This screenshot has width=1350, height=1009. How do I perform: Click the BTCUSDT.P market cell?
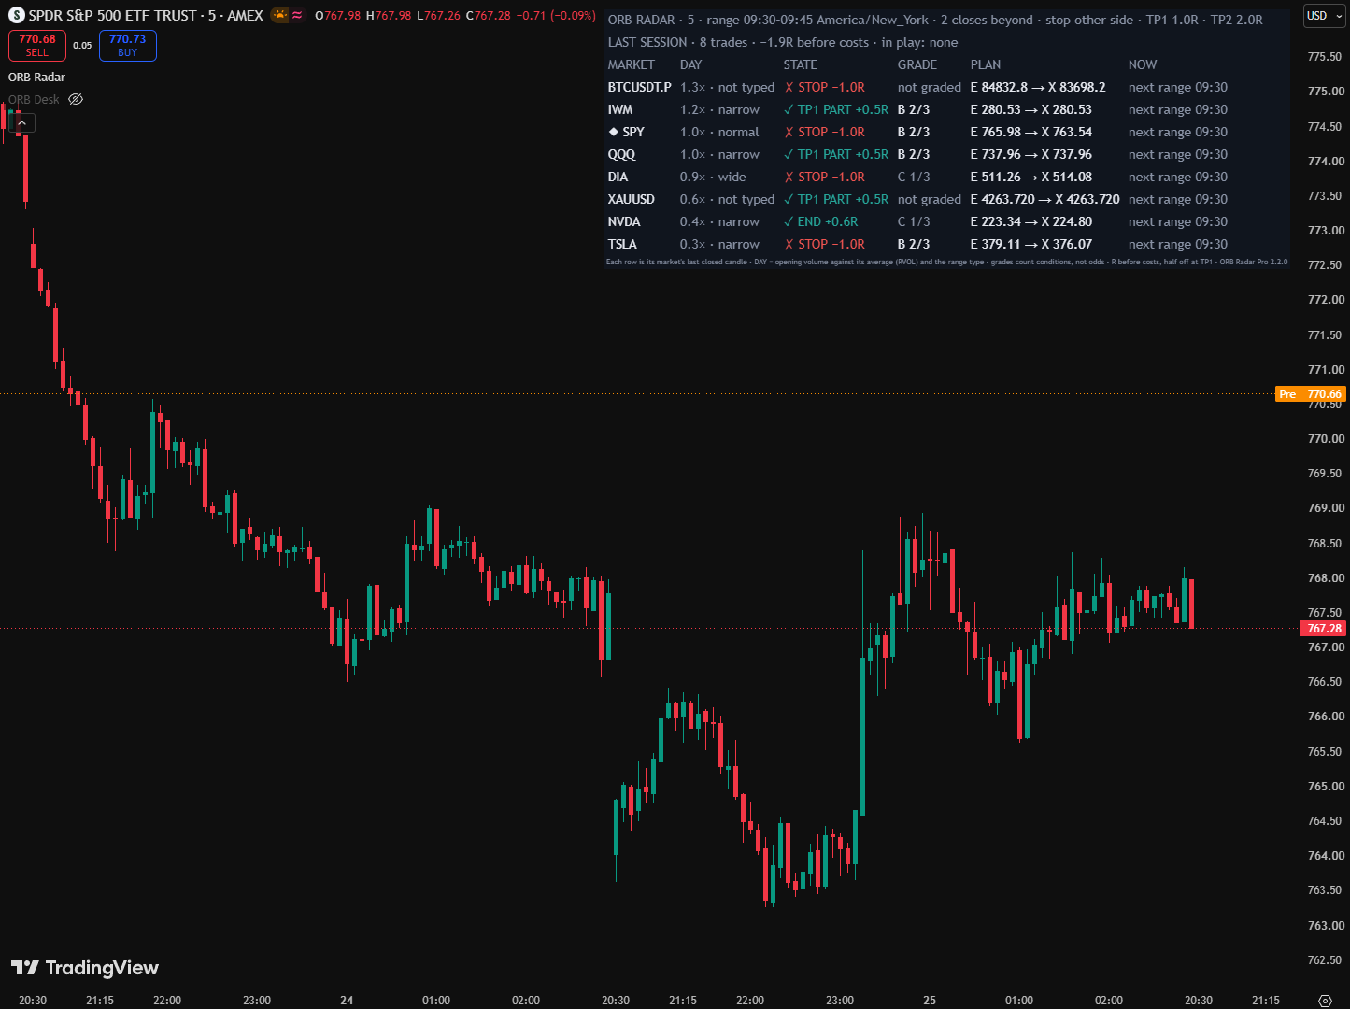[x=639, y=87]
